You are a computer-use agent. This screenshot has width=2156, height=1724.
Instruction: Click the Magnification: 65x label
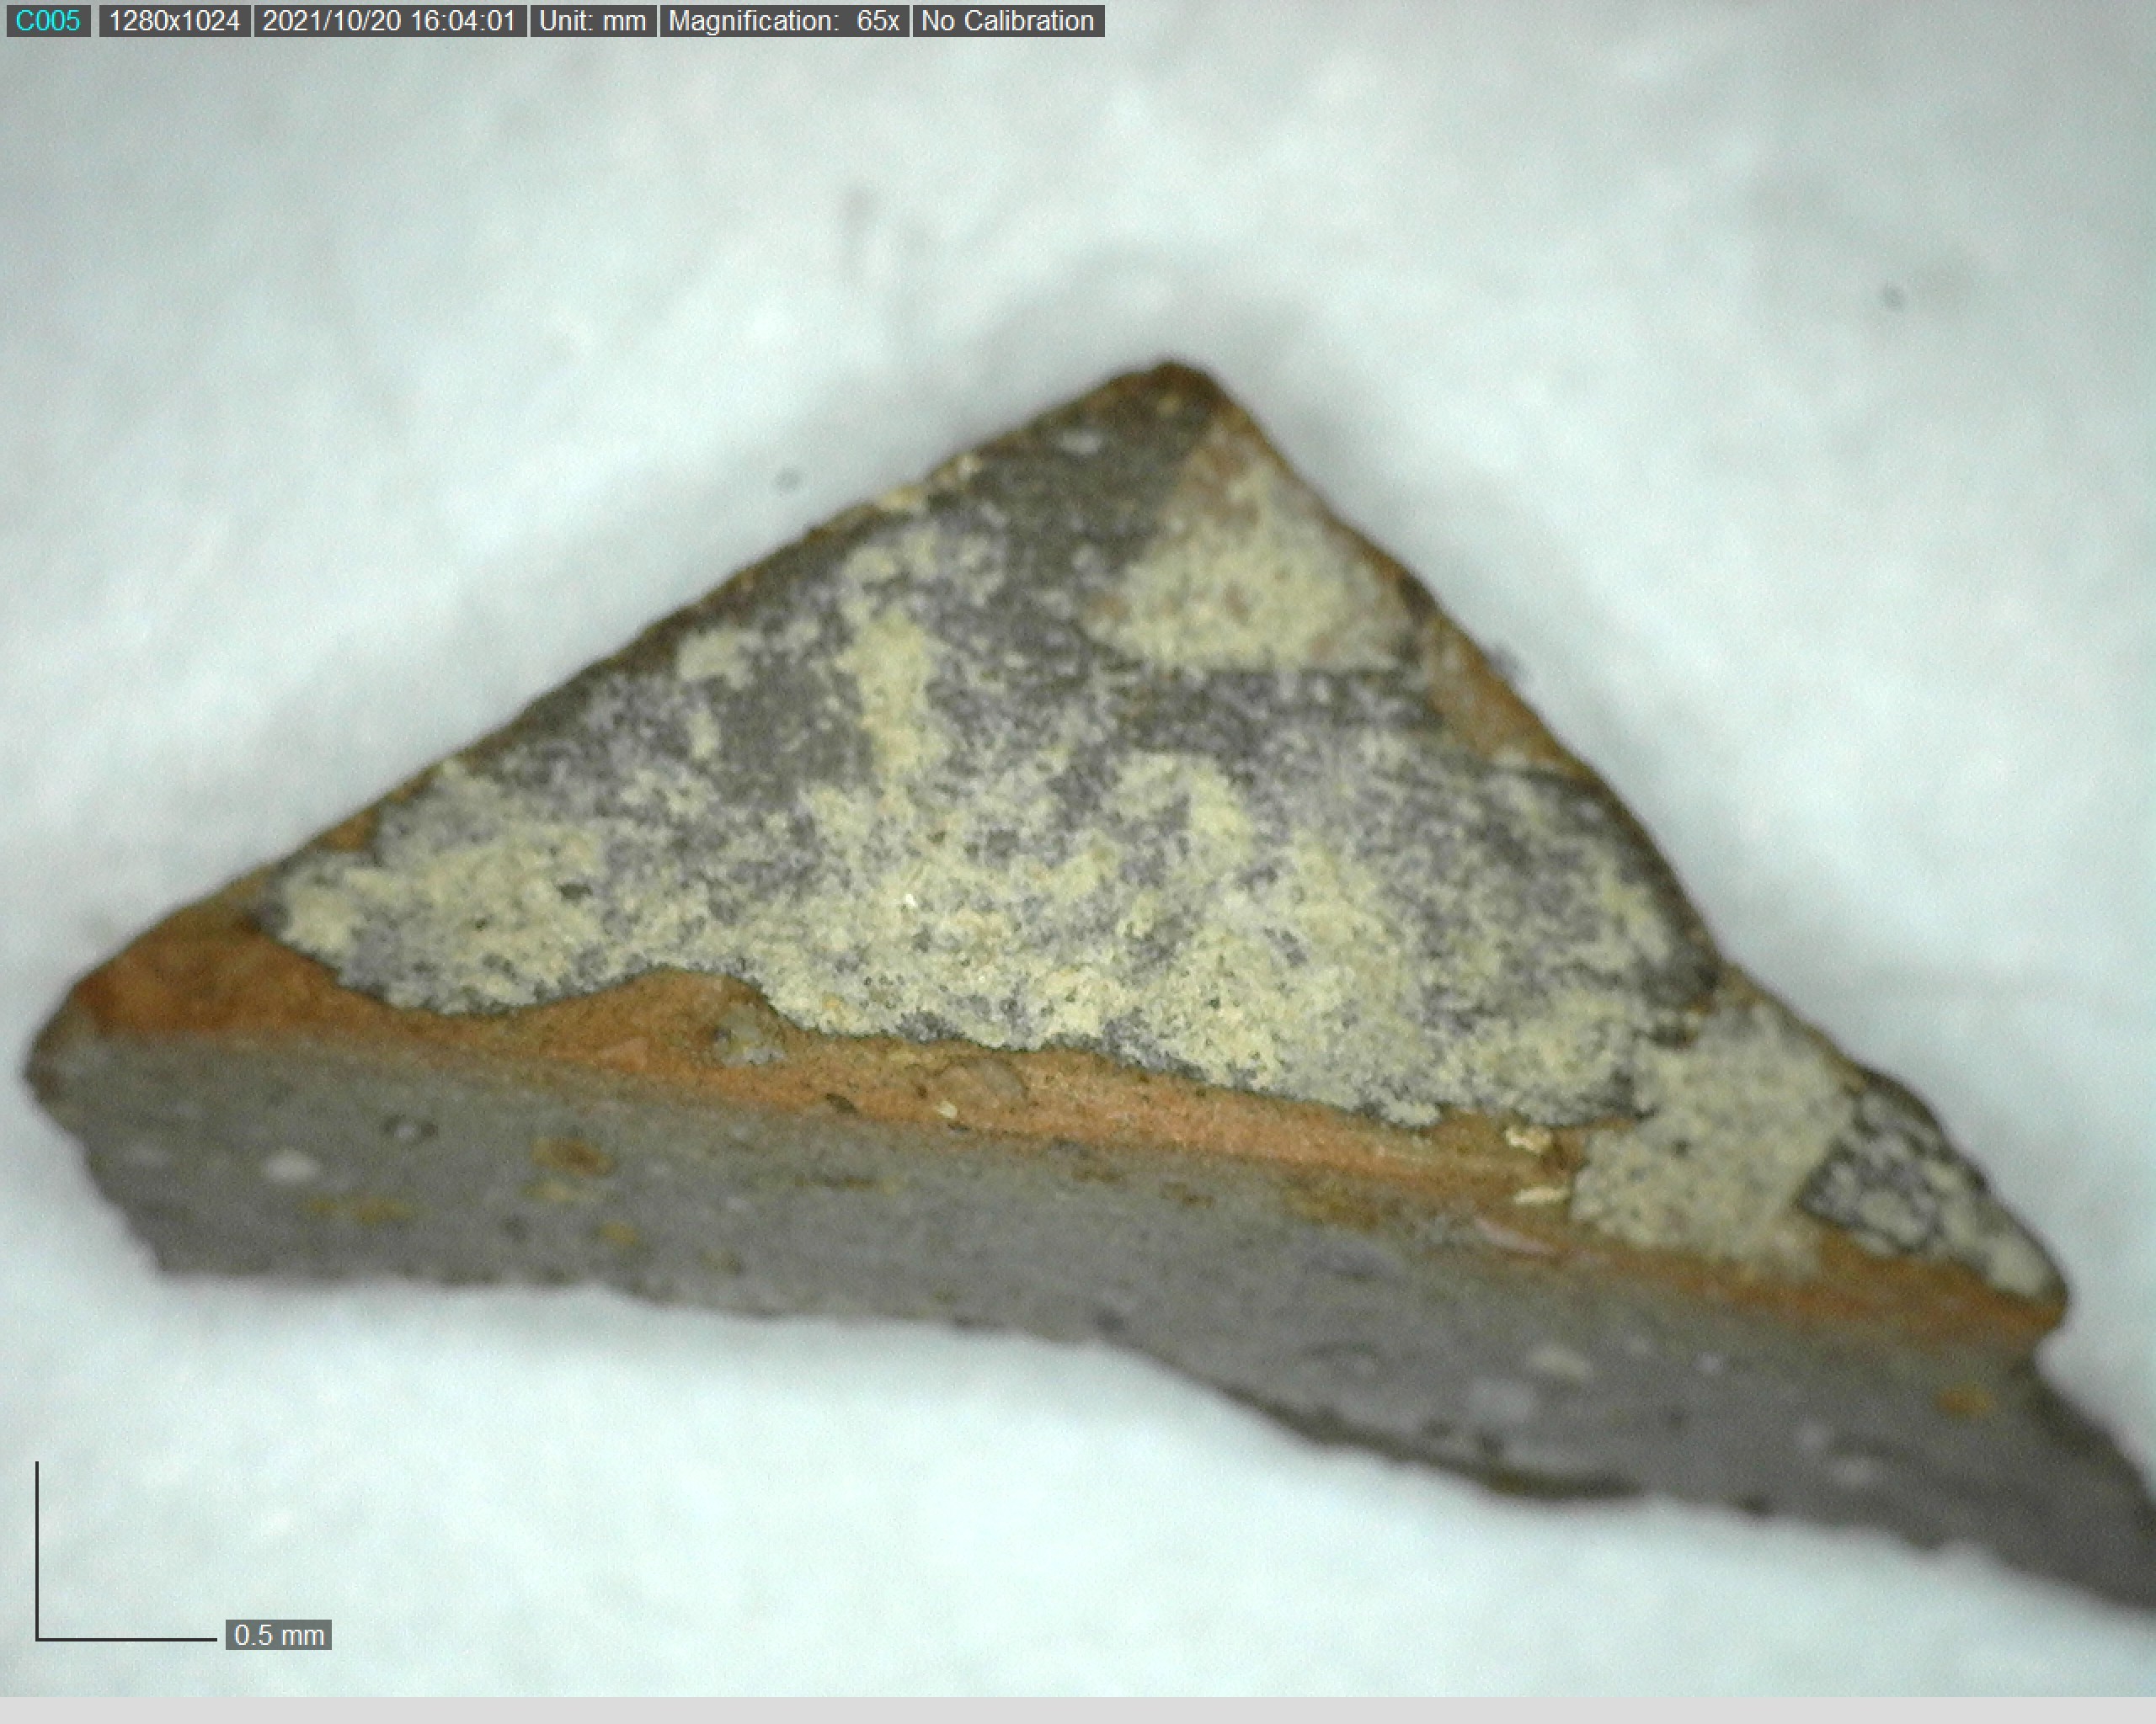(x=783, y=21)
